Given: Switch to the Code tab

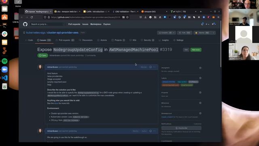Looking at the screenshot, I should (29, 40).
